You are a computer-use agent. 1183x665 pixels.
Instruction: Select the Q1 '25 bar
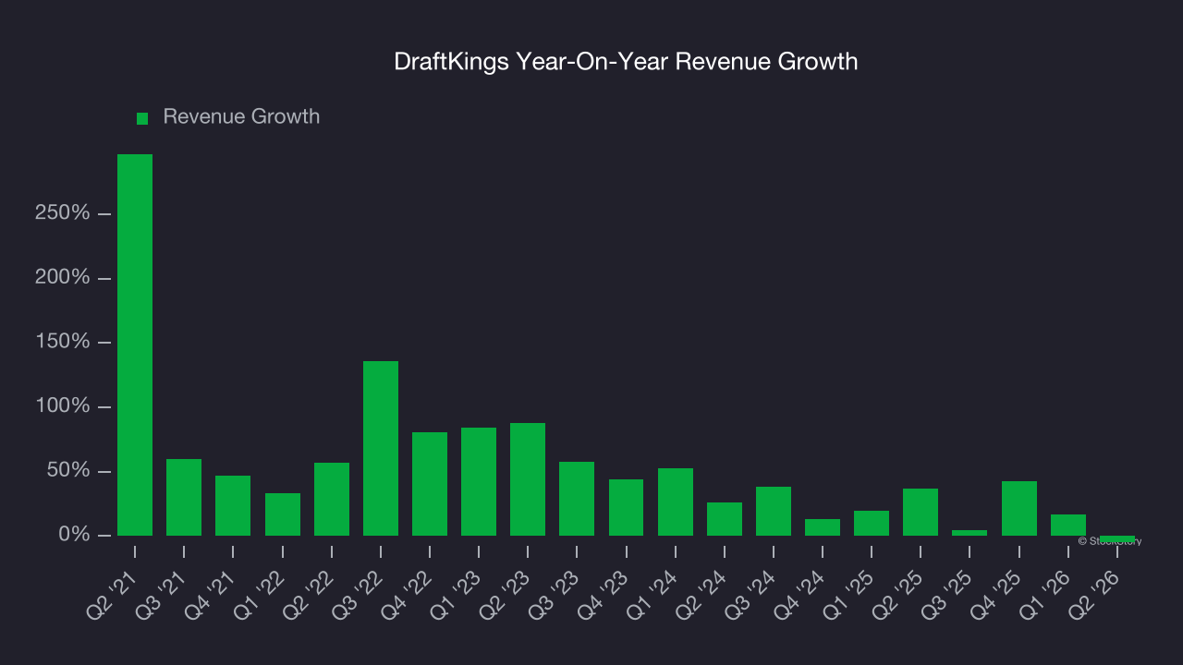pyautogui.click(x=872, y=523)
